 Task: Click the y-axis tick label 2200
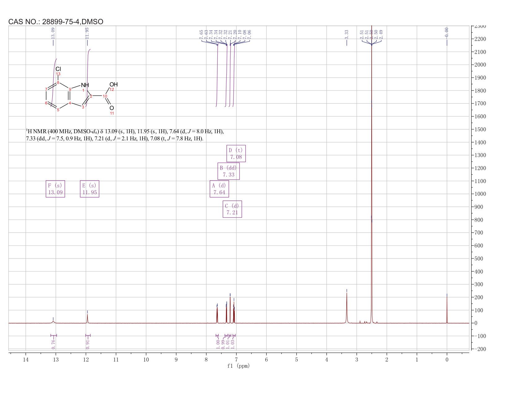(x=480, y=39)
